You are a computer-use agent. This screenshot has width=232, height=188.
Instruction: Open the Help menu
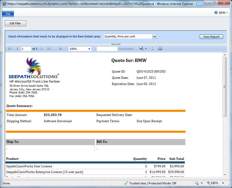(222, 12)
